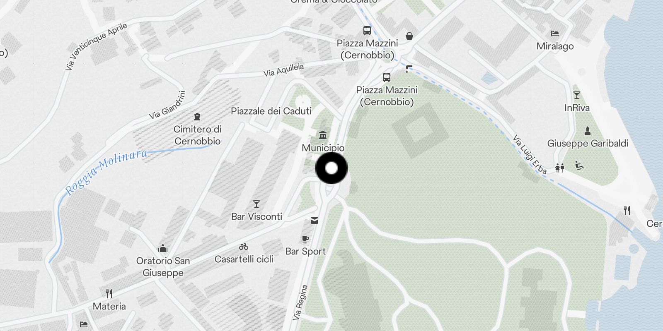Click the shopping basket store icon
Screen dimensions: 663x331
(409, 36)
